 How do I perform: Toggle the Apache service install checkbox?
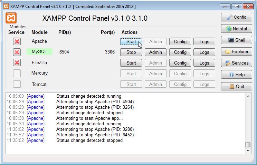pos(17,41)
